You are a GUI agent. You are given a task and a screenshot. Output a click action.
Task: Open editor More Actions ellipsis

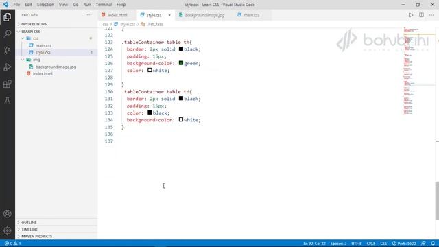431,15
